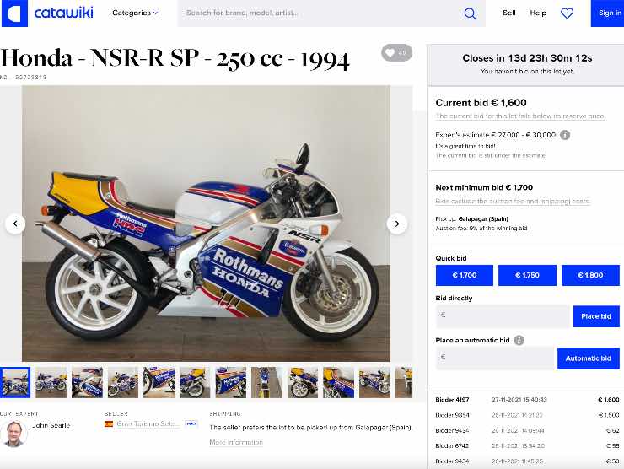Select the € 1,750 quick bid

(x=527, y=275)
